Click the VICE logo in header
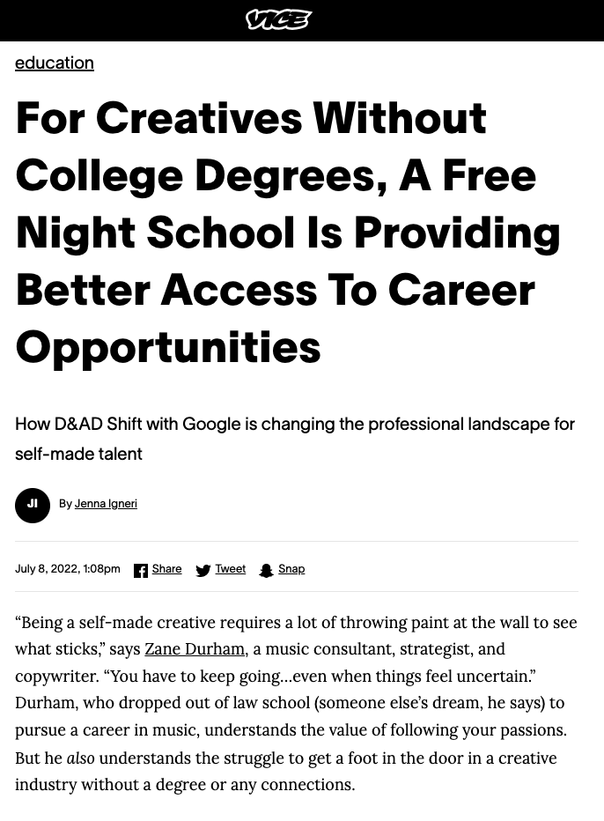604x821 pixels. (x=278, y=19)
